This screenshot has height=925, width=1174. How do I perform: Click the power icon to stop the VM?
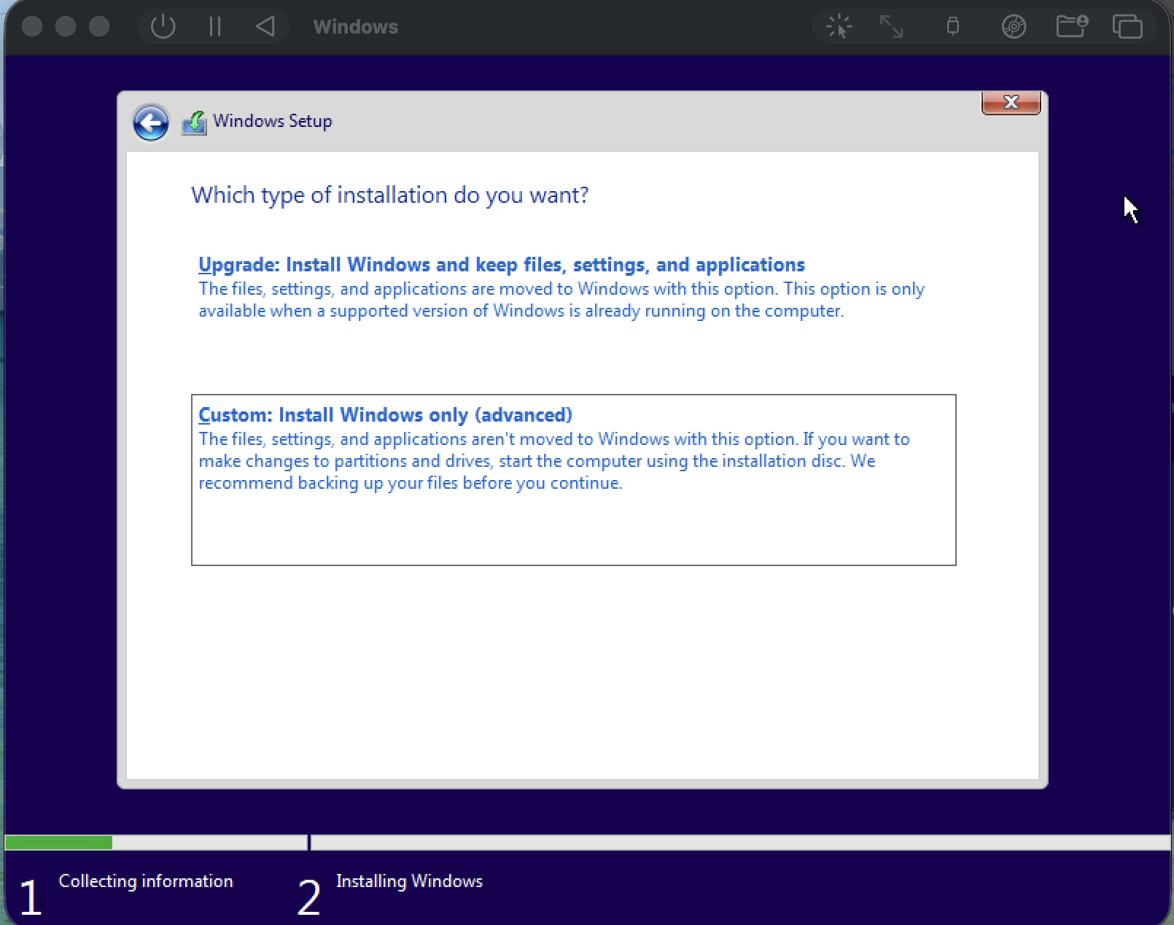click(163, 26)
